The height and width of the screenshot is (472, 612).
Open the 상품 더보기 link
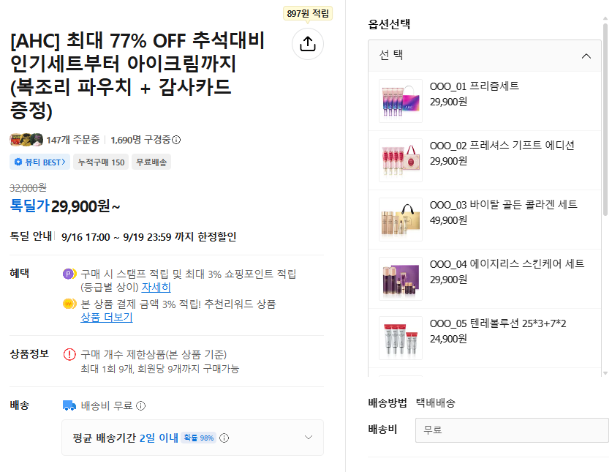[x=107, y=317]
